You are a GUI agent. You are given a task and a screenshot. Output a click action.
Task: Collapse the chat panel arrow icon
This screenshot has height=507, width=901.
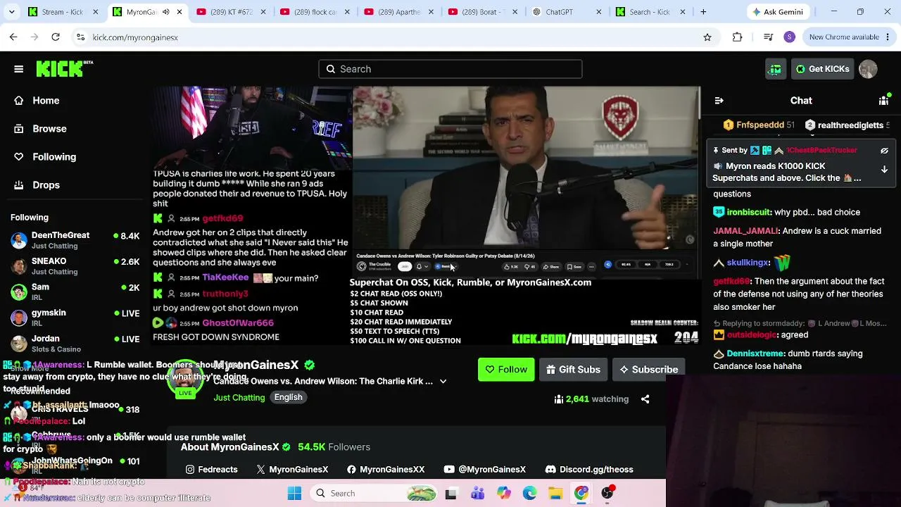(719, 101)
